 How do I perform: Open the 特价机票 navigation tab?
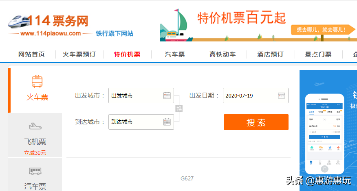point(127,54)
